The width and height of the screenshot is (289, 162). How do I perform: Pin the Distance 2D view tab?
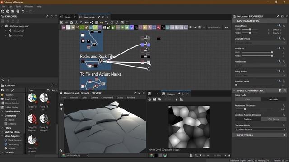tap(179, 94)
